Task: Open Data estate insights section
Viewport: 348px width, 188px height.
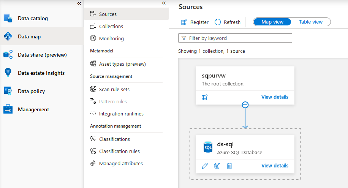Action: tap(41, 73)
